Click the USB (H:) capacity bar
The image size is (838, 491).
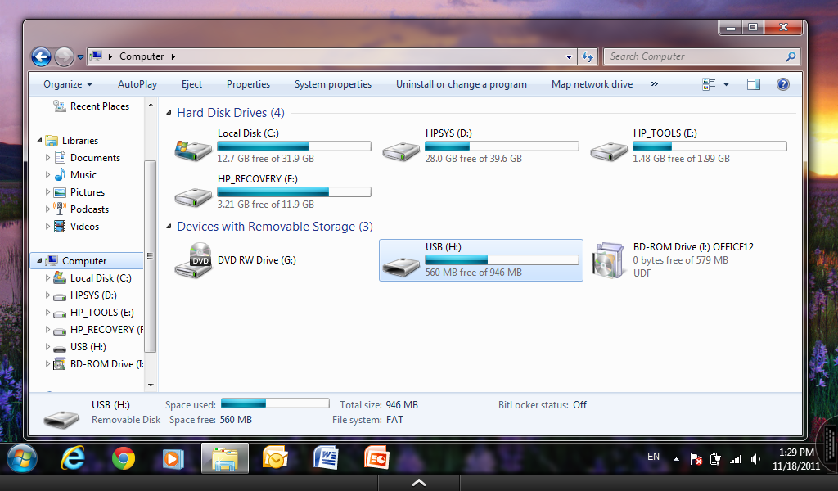pyautogui.click(x=502, y=260)
